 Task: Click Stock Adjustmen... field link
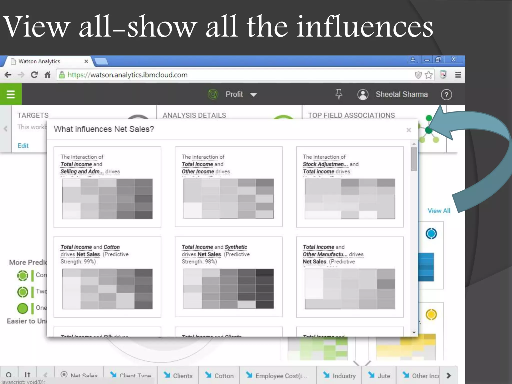(x=325, y=164)
